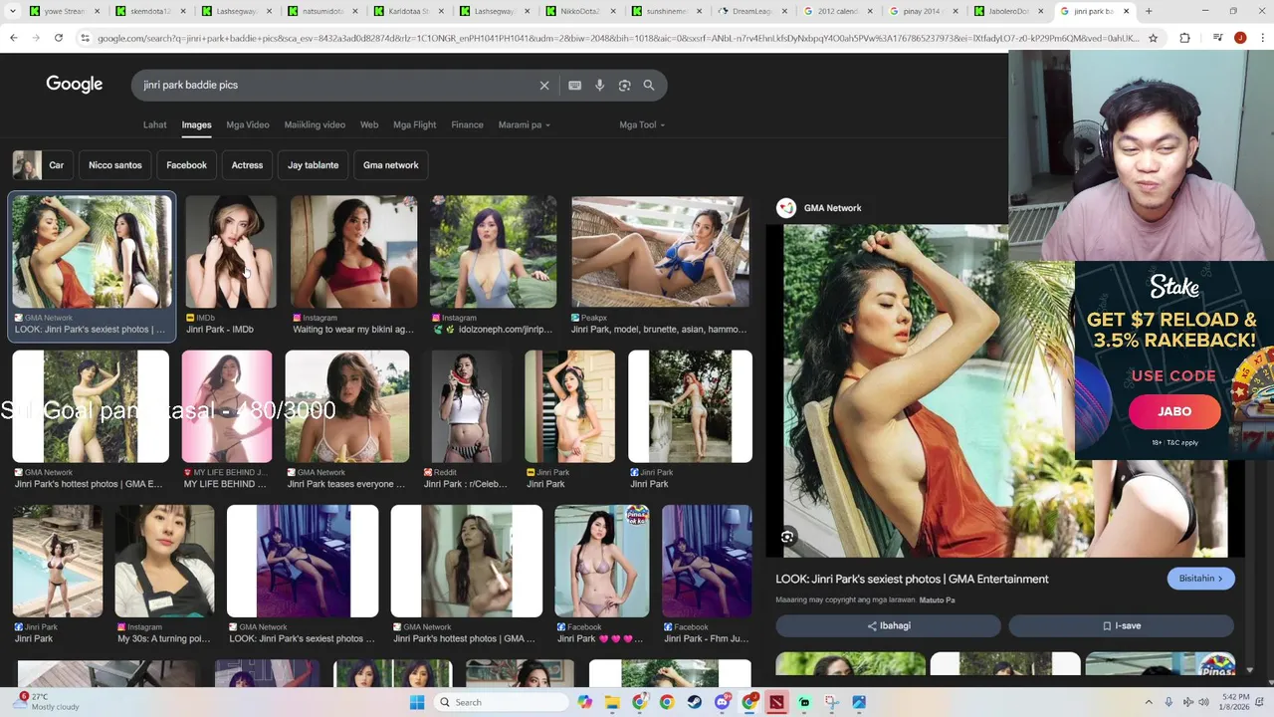Open the on-screen keyboard input tool

[x=574, y=86]
